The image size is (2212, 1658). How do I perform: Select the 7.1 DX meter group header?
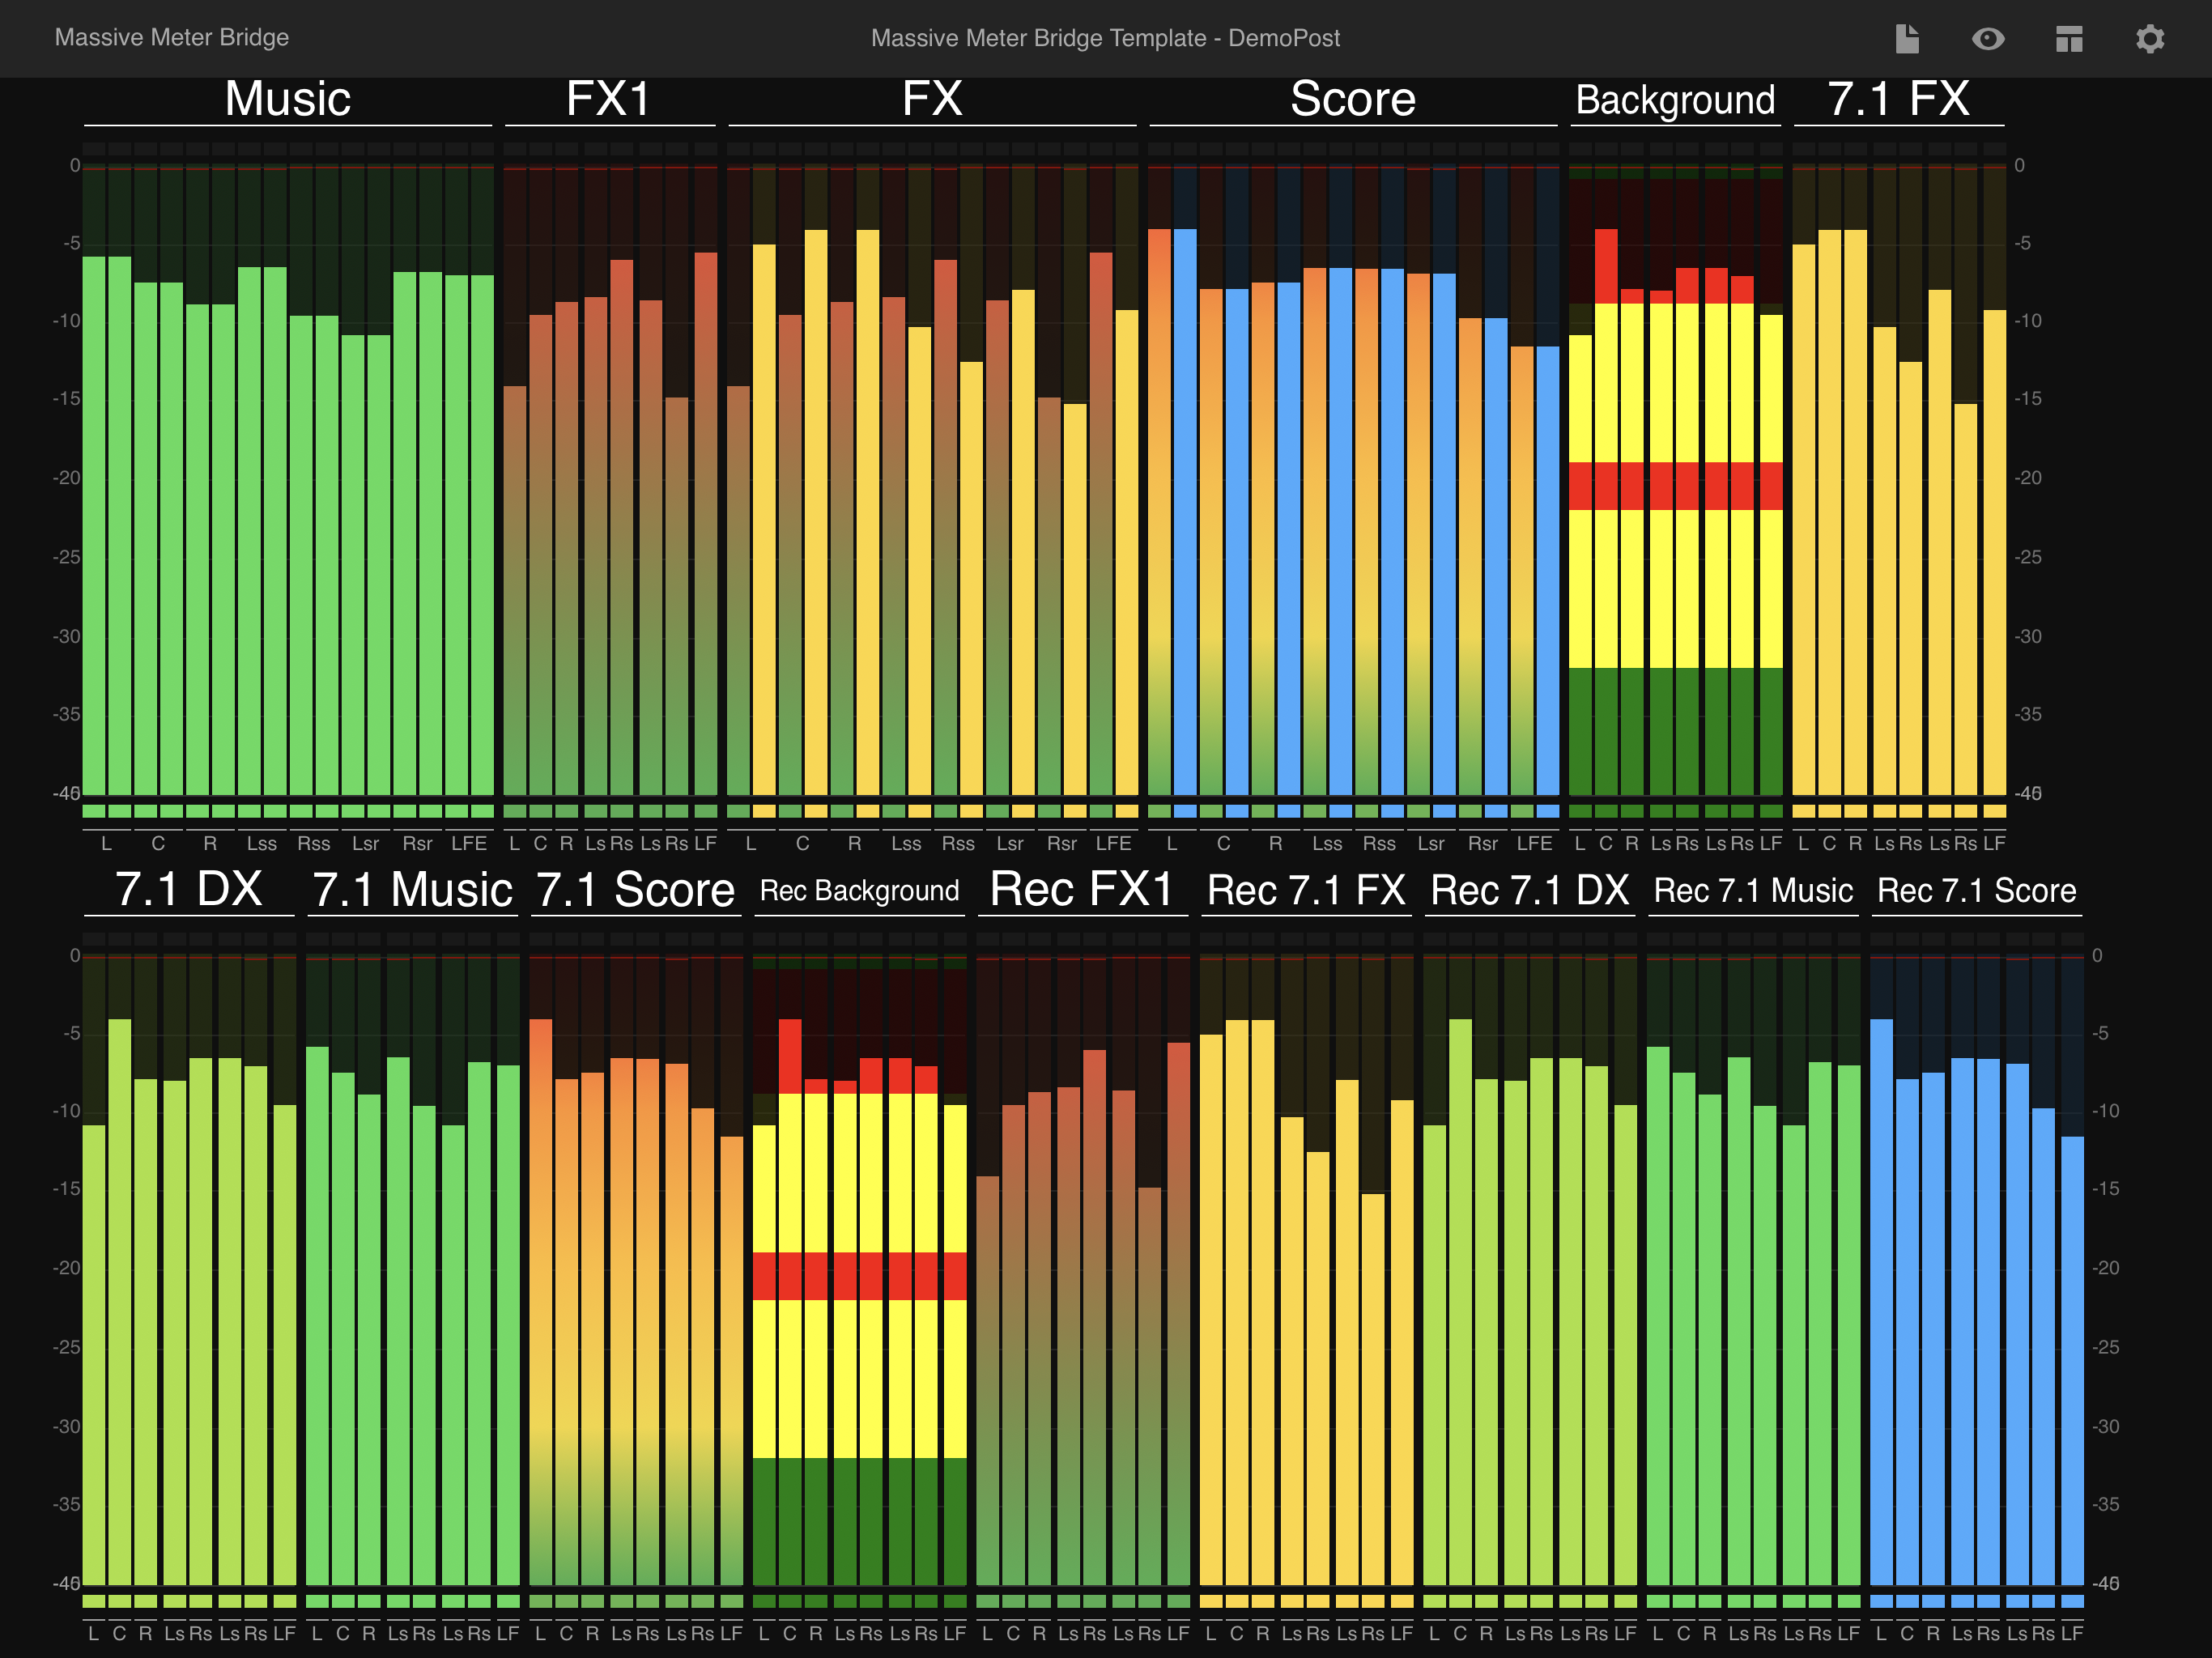click(189, 889)
